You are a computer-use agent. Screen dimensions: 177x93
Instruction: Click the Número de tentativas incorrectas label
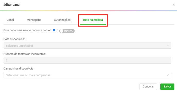[25, 54]
